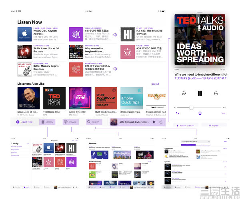
Task: Download episode #8 with cloud icon
Action: pos(115,35)
